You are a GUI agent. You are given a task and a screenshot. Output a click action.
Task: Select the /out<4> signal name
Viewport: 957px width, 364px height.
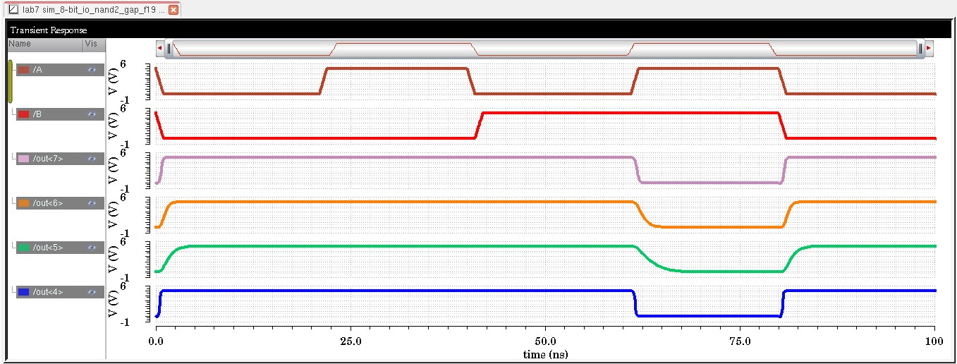(x=47, y=292)
